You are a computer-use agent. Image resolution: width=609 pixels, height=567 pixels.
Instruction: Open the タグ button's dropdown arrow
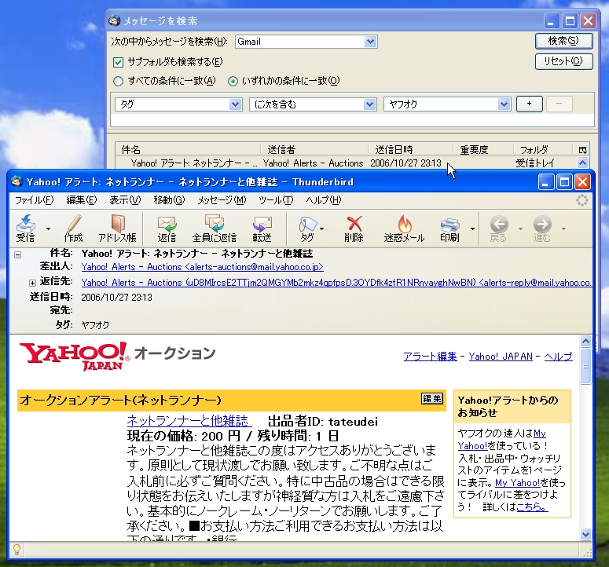click(x=322, y=229)
